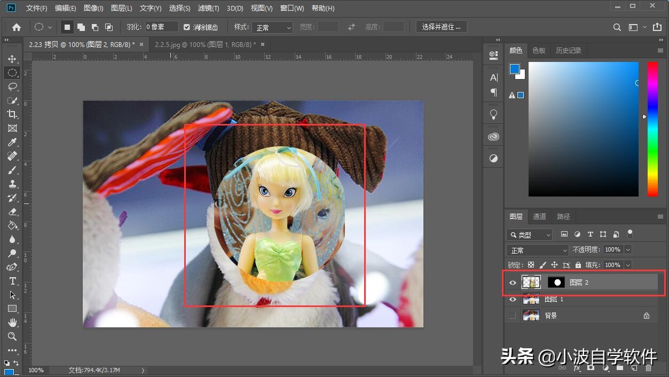This screenshot has width=669, height=377.
Task: Toggle lock transparent pixels icon
Action: click(531, 265)
